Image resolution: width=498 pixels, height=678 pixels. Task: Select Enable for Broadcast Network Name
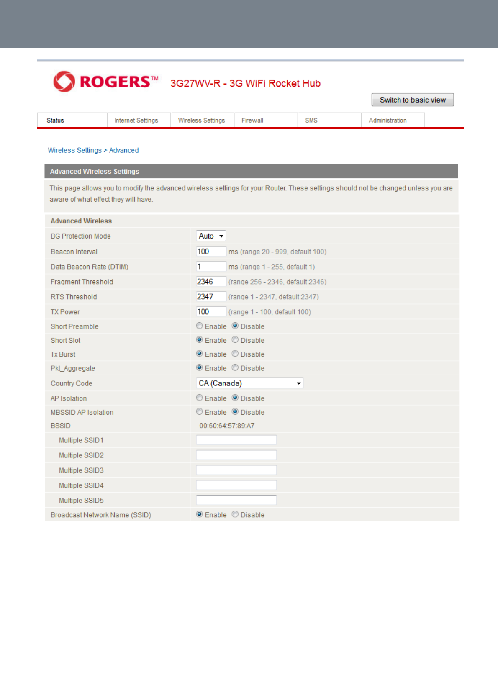pyautogui.click(x=200, y=514)
